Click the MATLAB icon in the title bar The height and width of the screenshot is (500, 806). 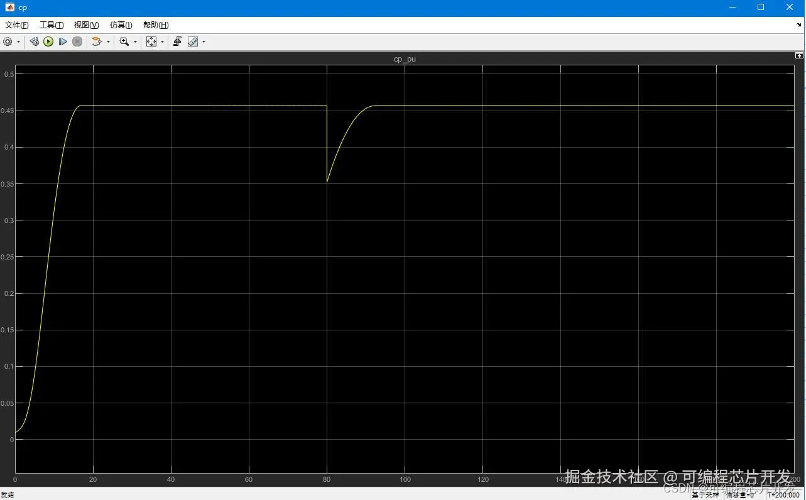coord(10,8)
